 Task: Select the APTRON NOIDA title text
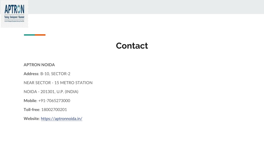click(39, 65)
